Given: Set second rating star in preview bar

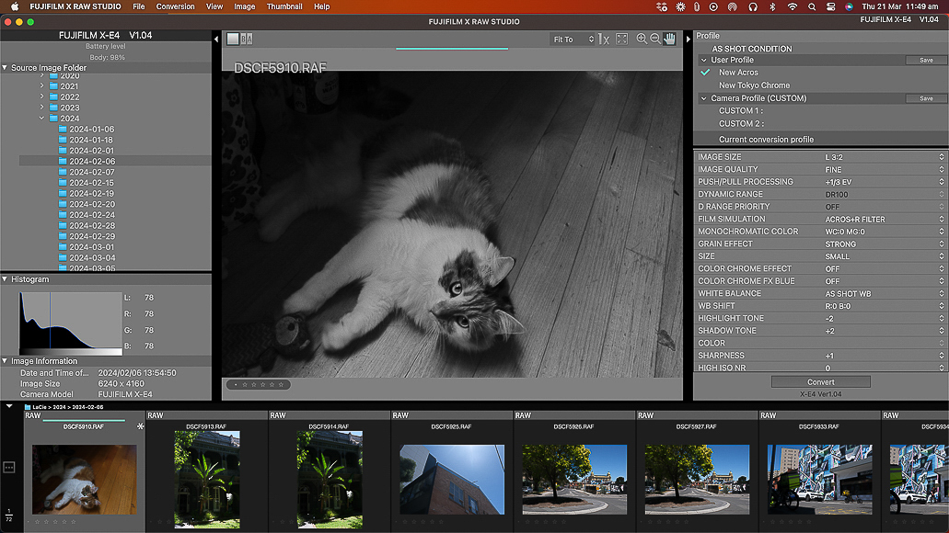Looking at the screenshot, I should 254,385.
